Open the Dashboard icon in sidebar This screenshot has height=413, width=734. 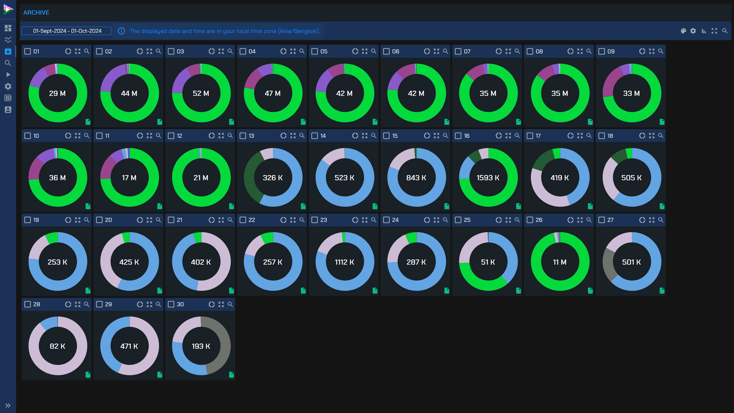(x=8, y=28)
